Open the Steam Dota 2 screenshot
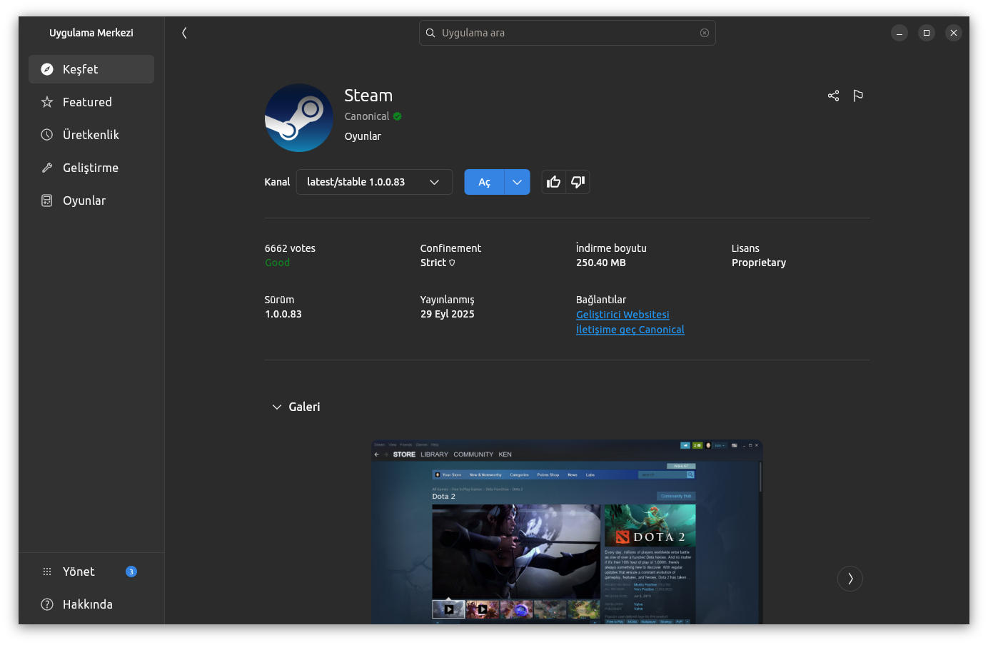988x645 pixels. [x=567, y=532]
